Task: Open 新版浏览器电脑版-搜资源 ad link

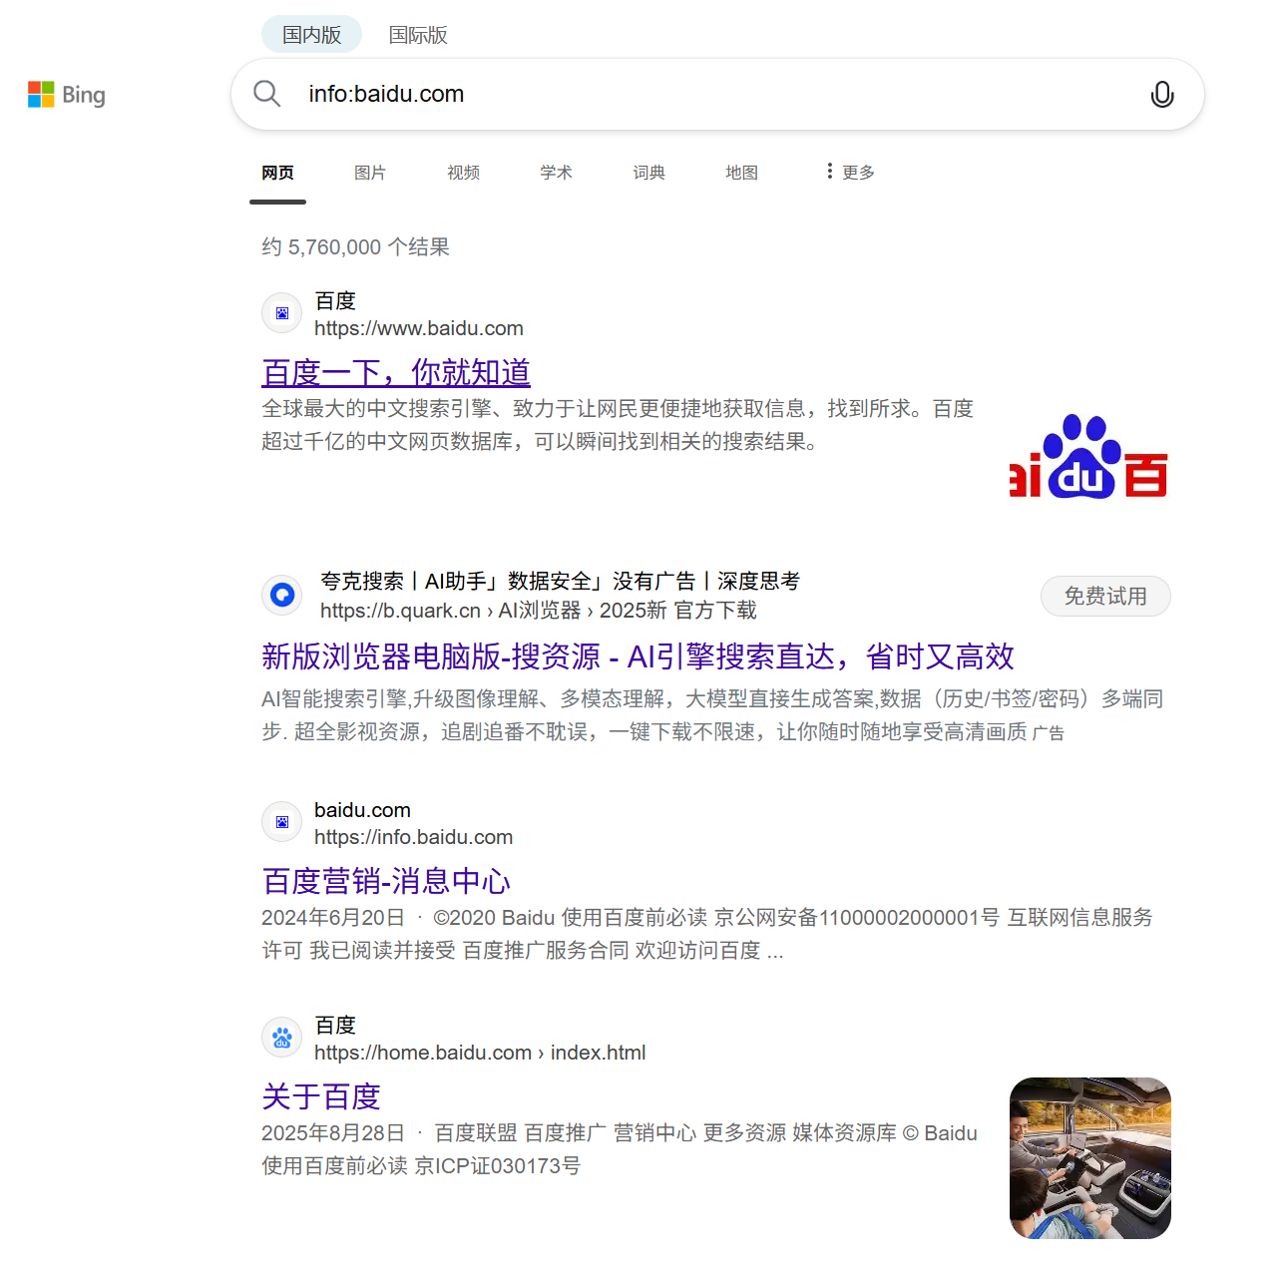Action: click(638, 656)
